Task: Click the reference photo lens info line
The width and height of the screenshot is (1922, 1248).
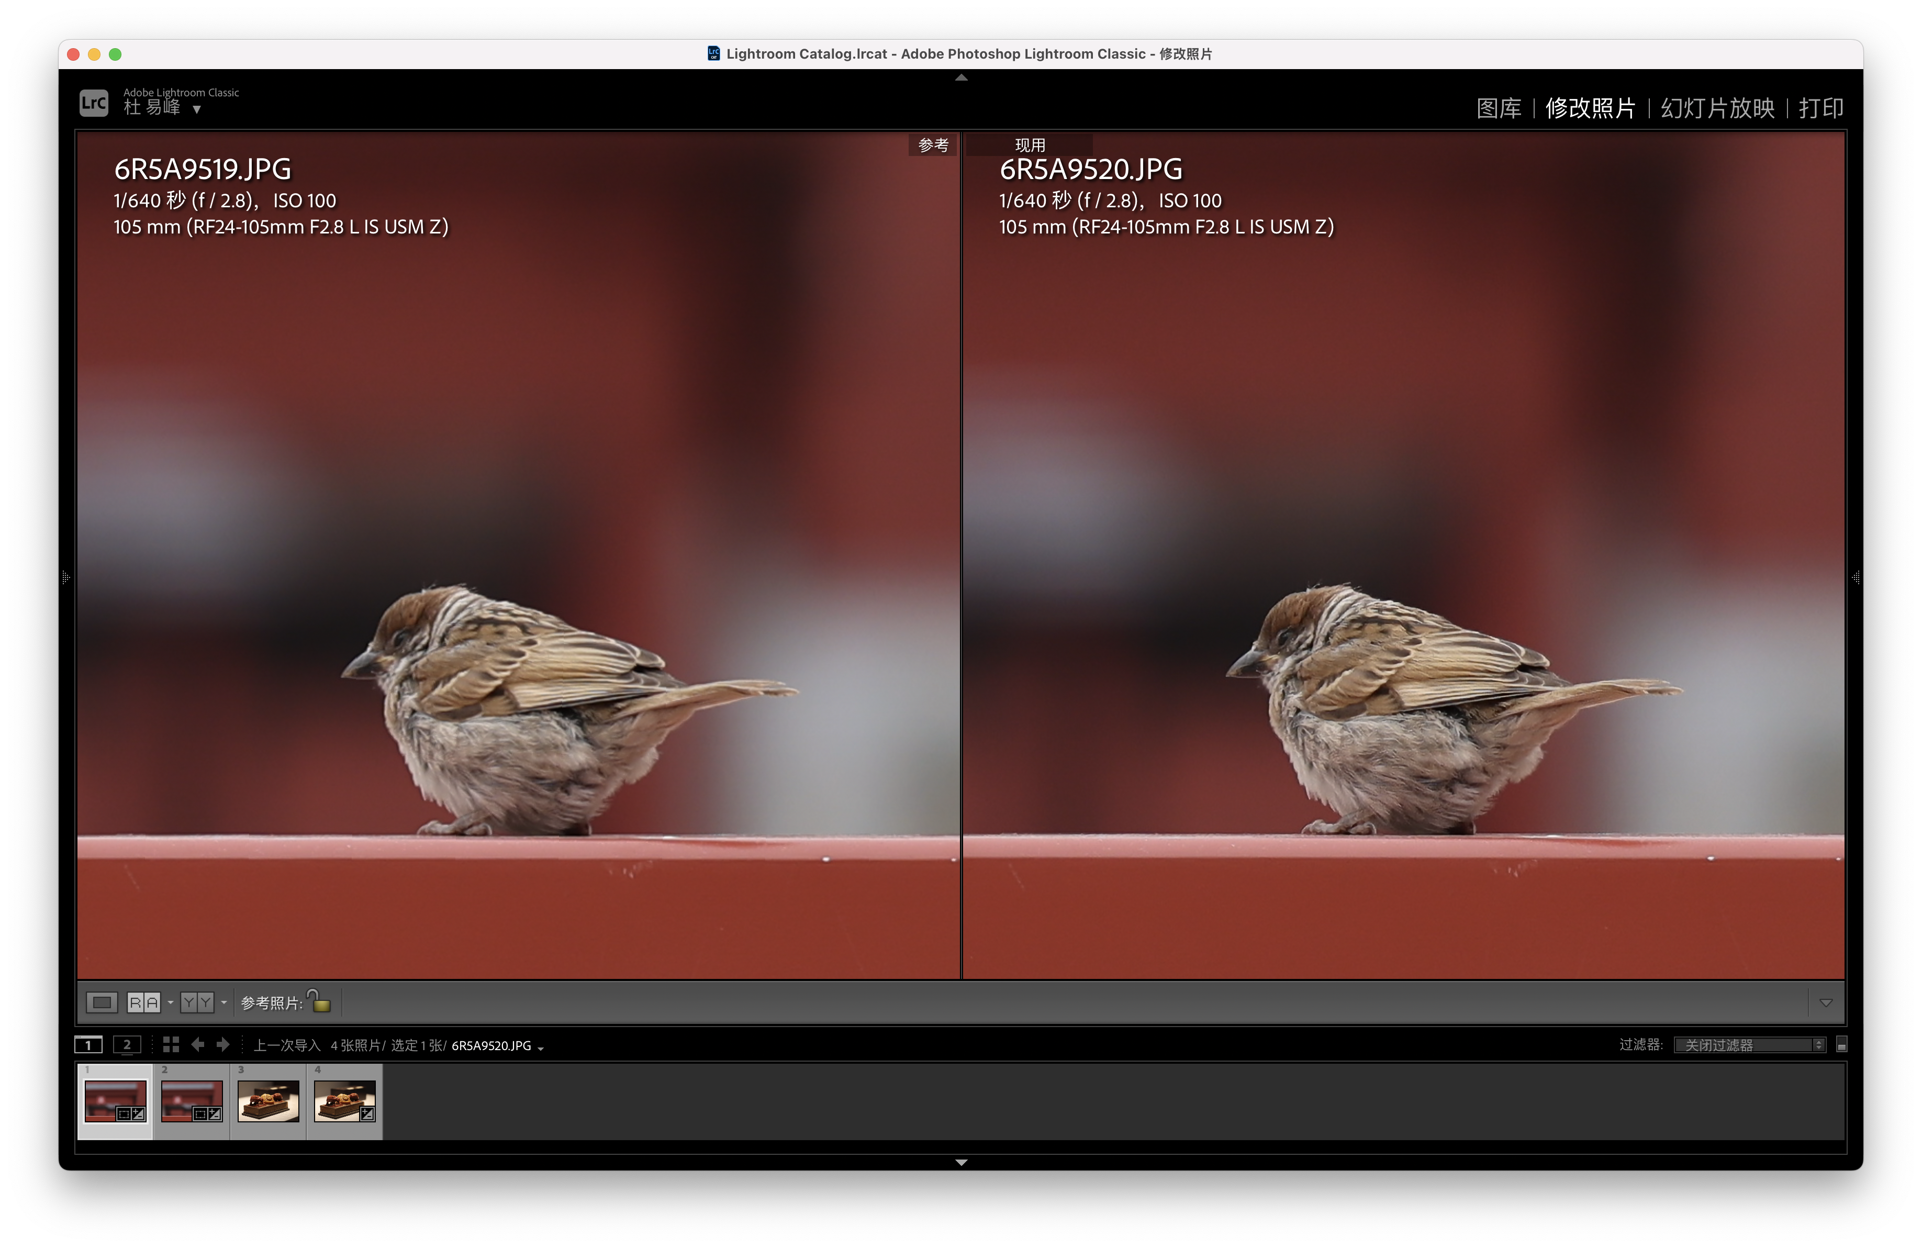Action: point(280,227)
